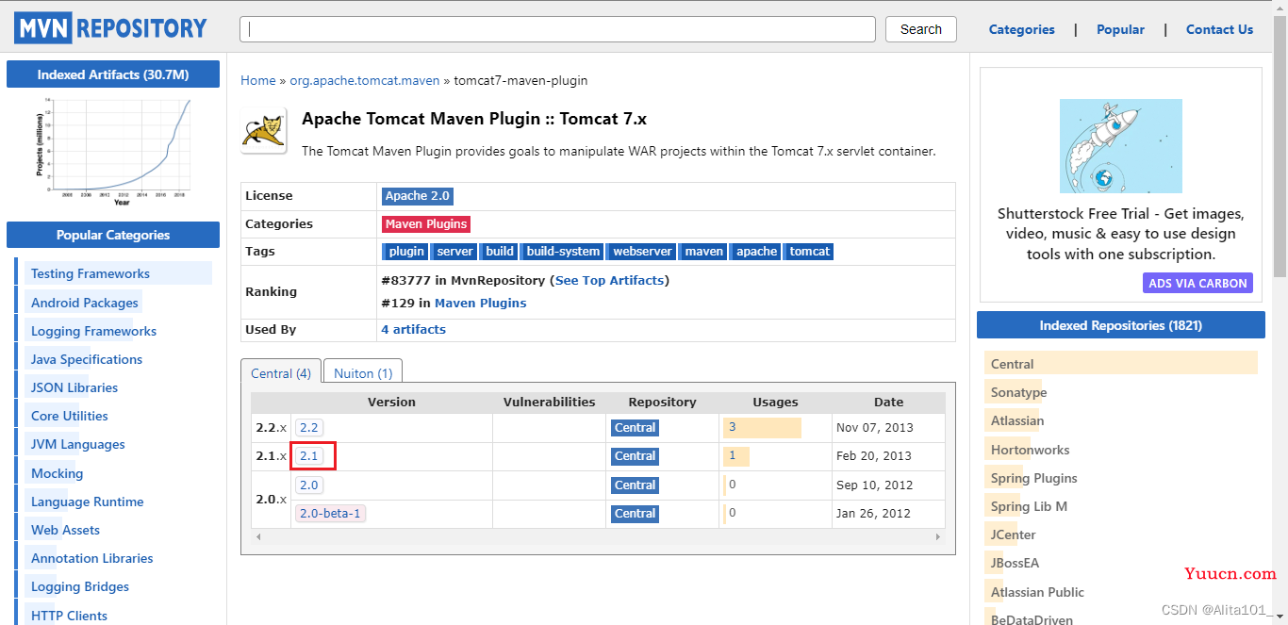Switch to the Nuiton (1) tab
This screenshot has width=1288, height=625.
tap(364, 373)
